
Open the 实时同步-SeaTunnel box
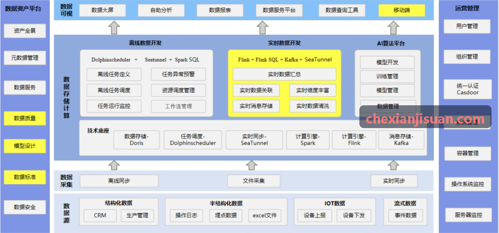(254, 140)
